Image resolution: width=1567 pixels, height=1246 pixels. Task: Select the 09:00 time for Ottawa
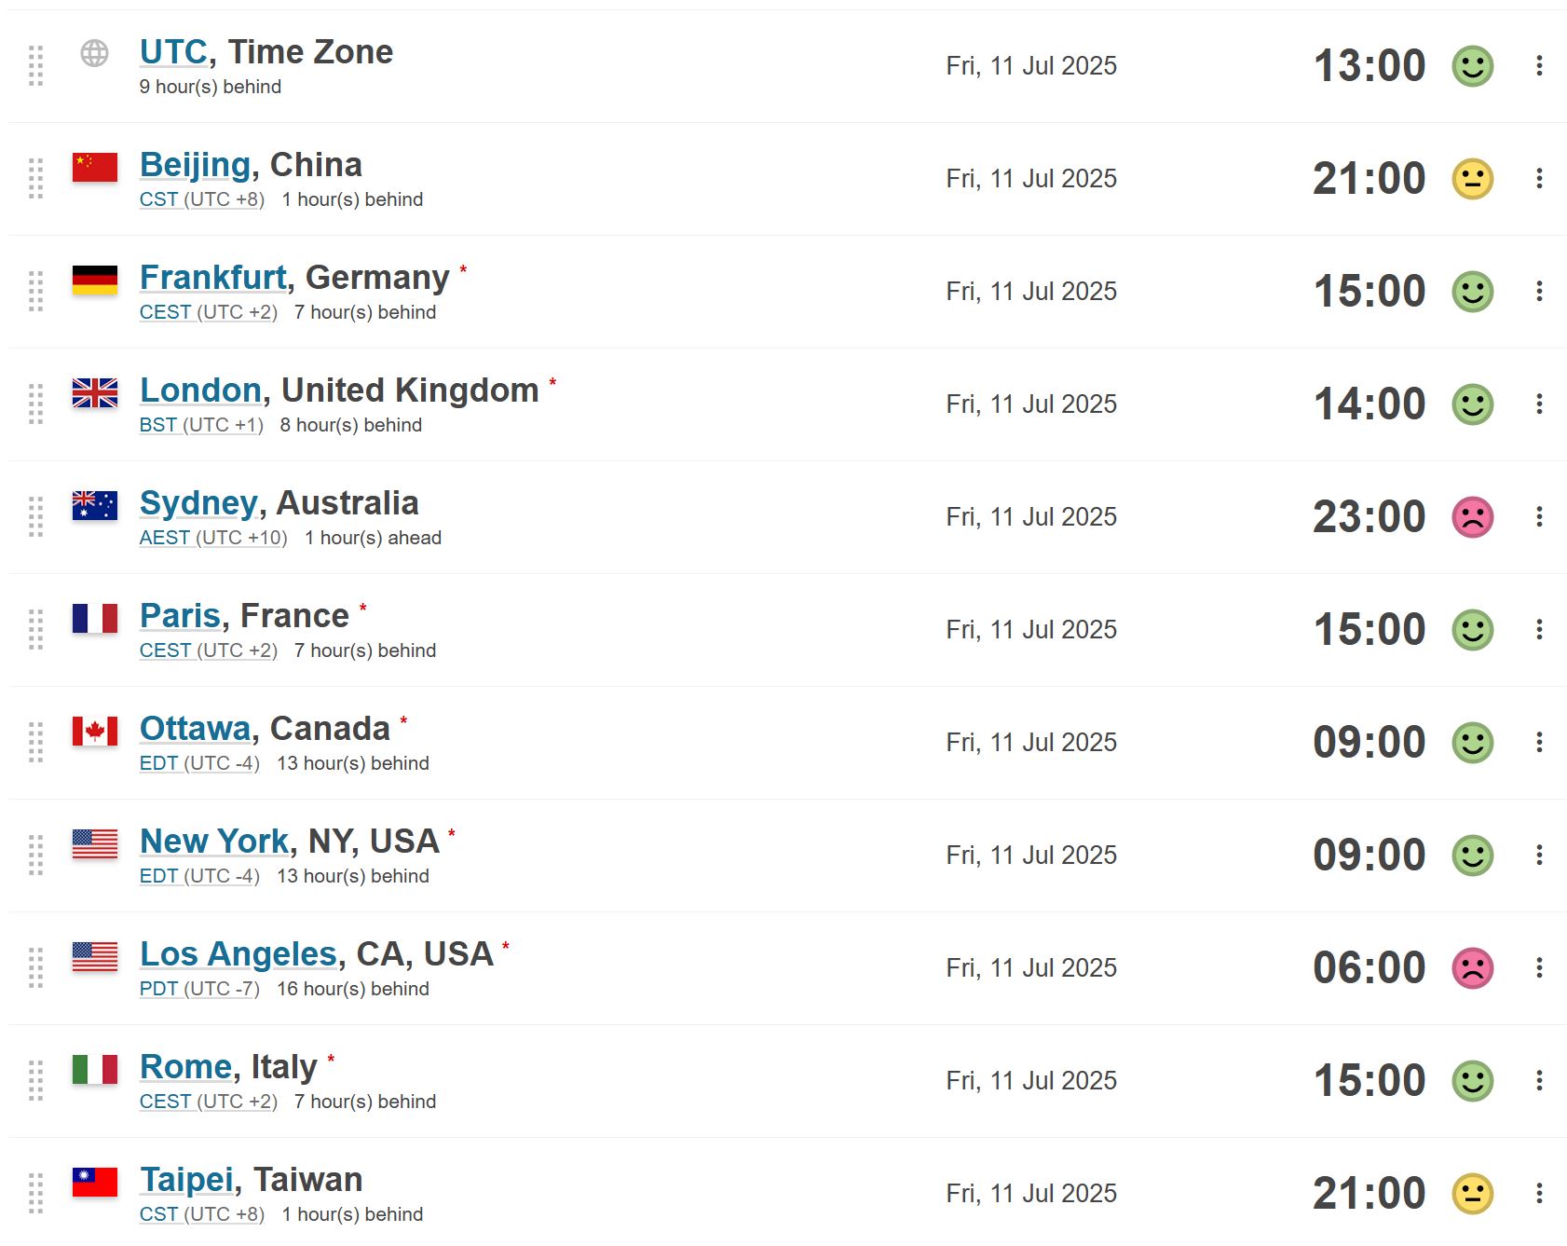pyautogui.click(x=1369, y=743)
